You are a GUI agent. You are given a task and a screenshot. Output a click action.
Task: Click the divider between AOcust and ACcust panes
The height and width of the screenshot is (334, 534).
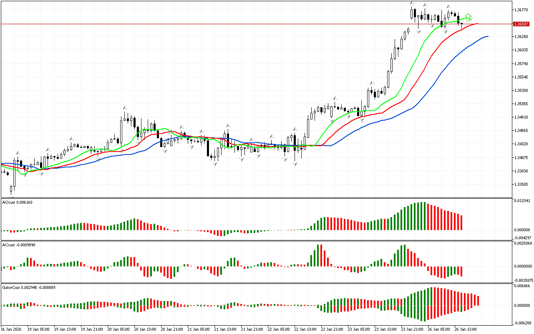click(256, 240)
